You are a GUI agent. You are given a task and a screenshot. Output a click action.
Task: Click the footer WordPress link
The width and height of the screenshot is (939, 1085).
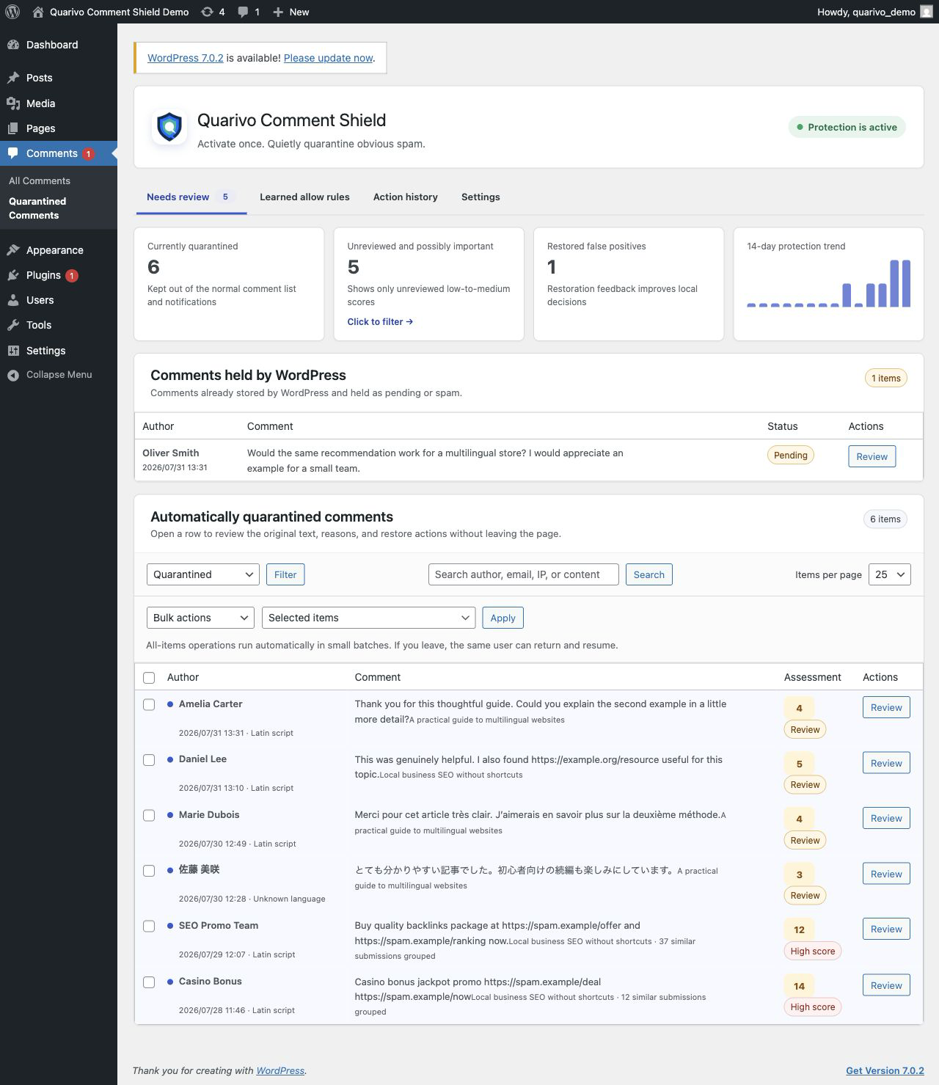tap(280, 1070)
